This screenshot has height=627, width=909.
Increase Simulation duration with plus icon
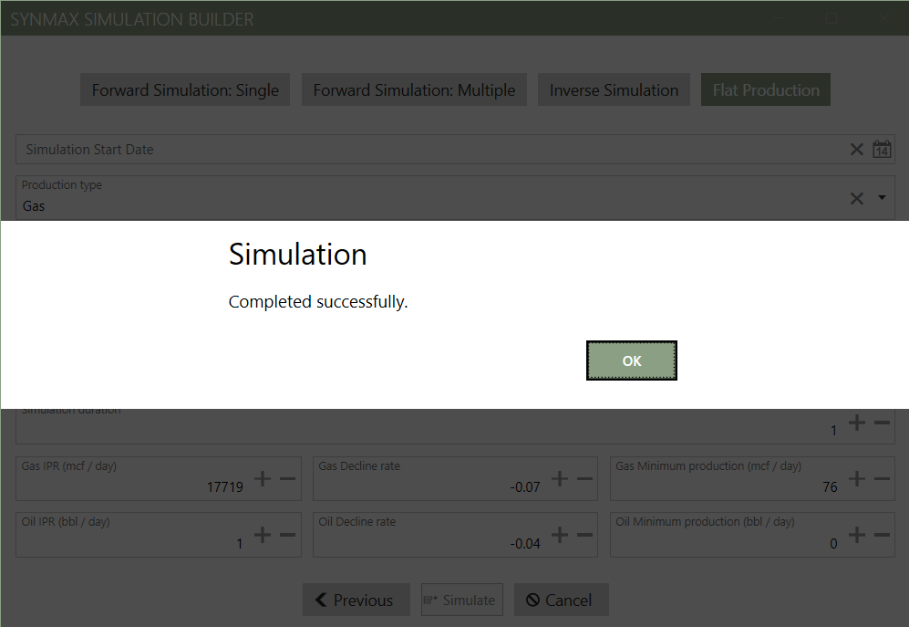(x=857, y=423)
